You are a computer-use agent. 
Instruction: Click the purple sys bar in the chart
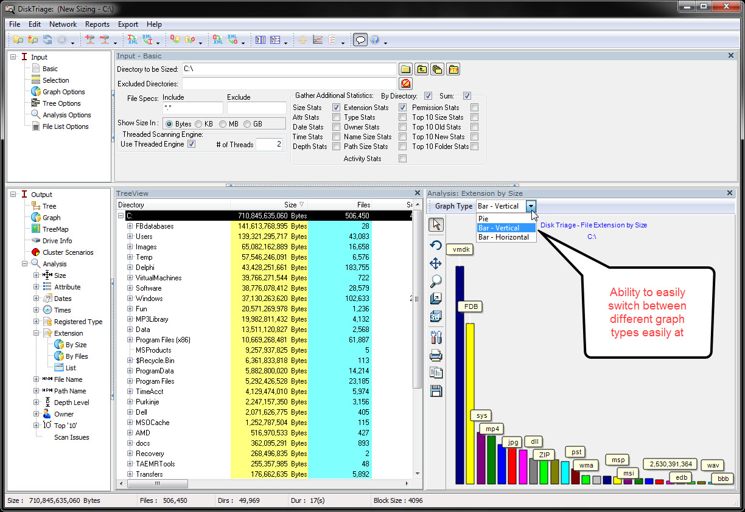pos(481,458)
